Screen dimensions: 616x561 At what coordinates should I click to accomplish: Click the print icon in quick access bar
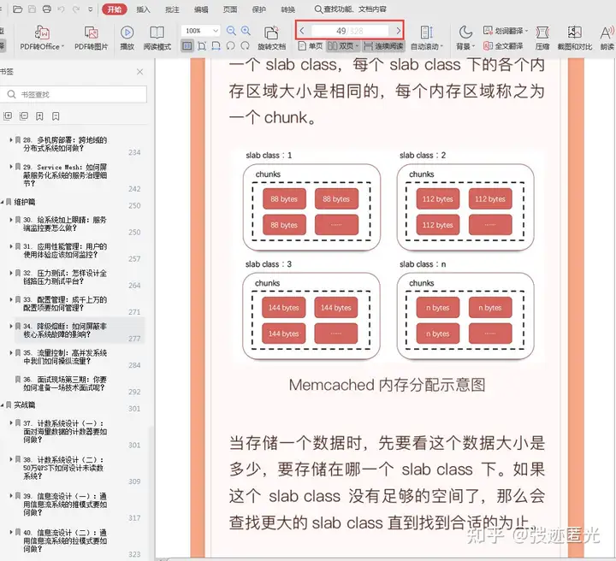coord(47,9)
